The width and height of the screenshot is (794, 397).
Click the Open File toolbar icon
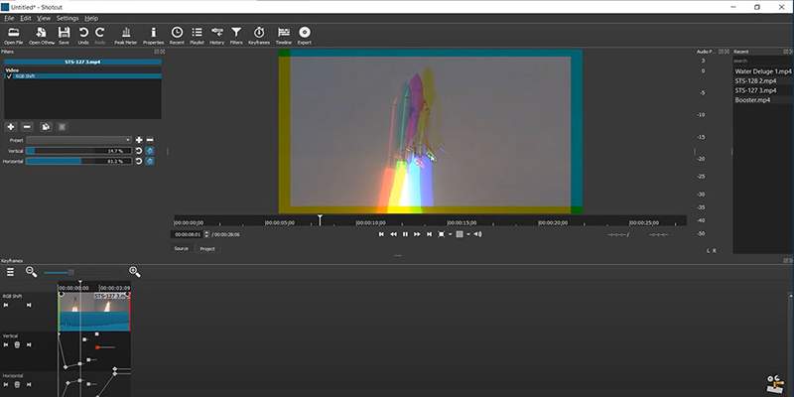(13, 36)
